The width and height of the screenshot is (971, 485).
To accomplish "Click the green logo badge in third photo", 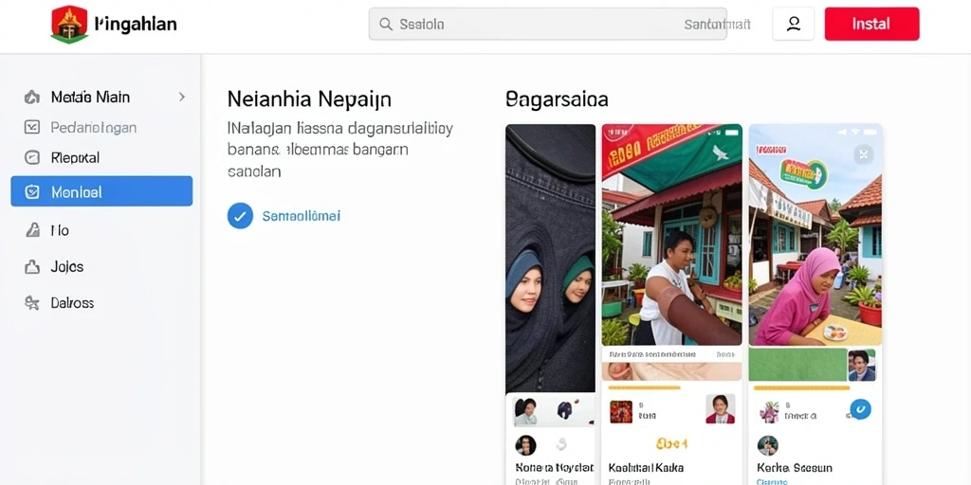I will [x=803, y=174].
